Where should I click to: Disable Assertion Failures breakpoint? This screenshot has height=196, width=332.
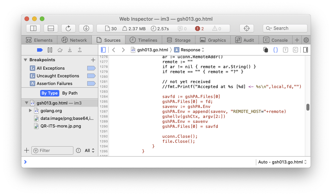(91, 83)
